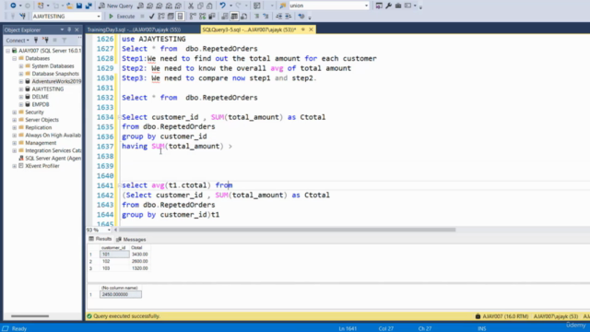Open the Connect dropdown in Object Explorer

(x=18, y=41)
